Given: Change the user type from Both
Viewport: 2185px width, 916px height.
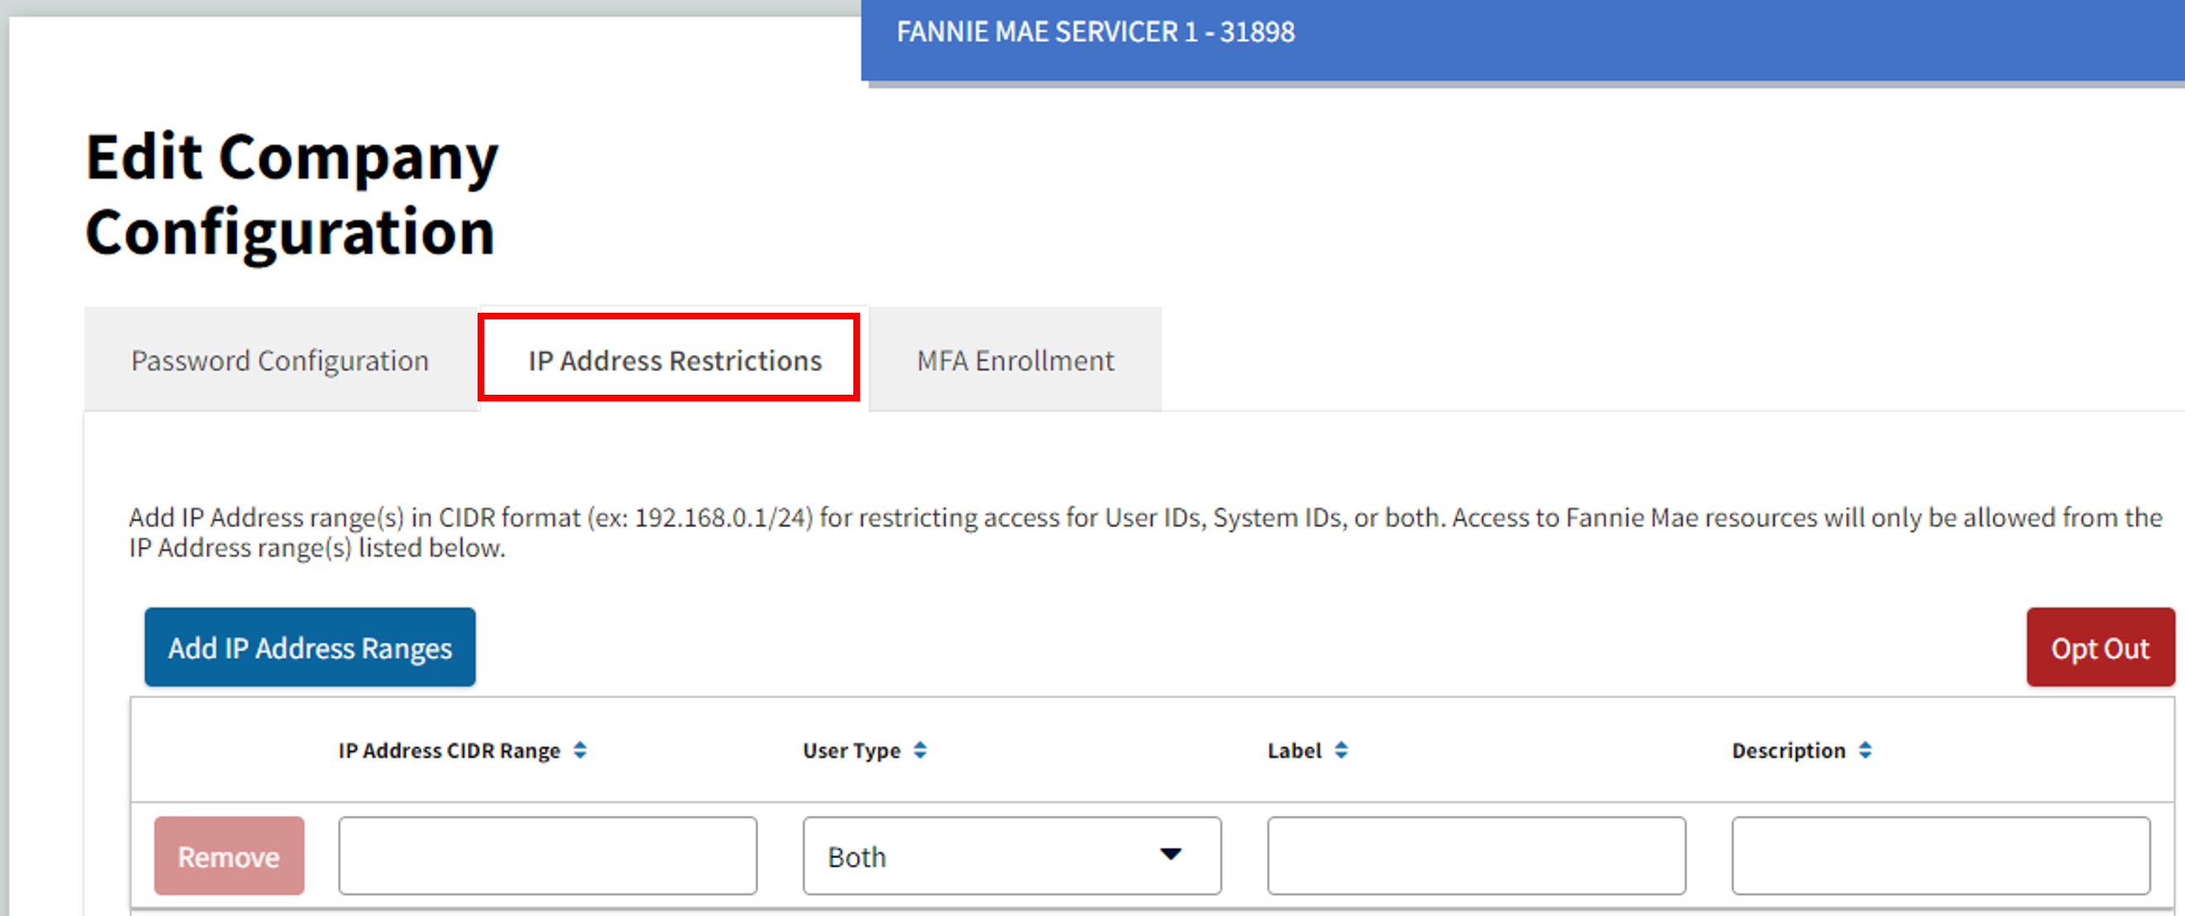Looking at the screenshot, I should tap(1011, 856).
